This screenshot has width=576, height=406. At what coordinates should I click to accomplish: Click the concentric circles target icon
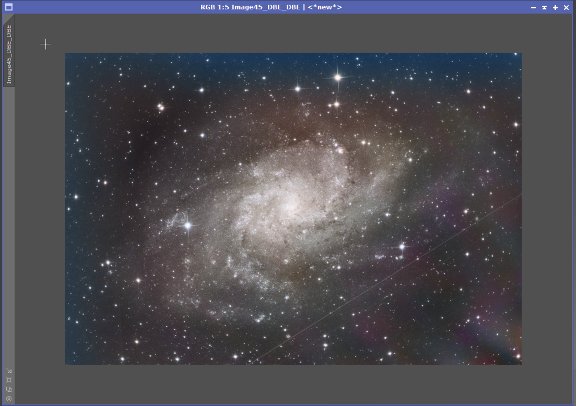(x=9, y=399)
